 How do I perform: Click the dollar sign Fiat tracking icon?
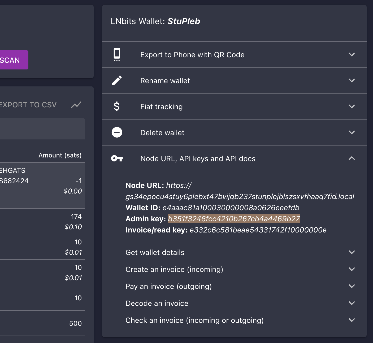coord(117,106)
